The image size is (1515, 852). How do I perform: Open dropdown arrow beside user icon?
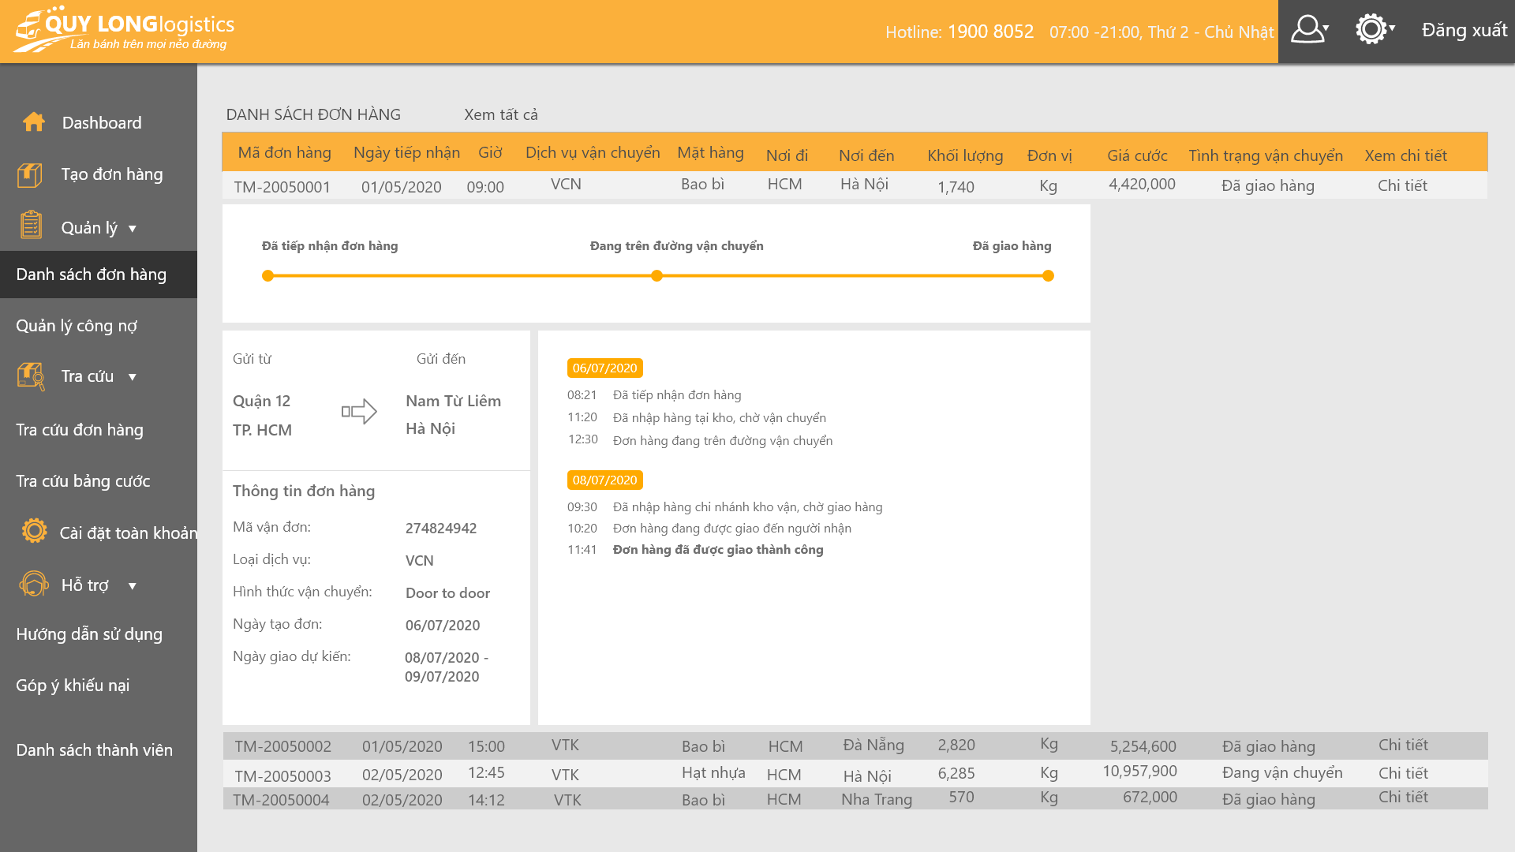pyautogui.click(x=1326, y=28)
